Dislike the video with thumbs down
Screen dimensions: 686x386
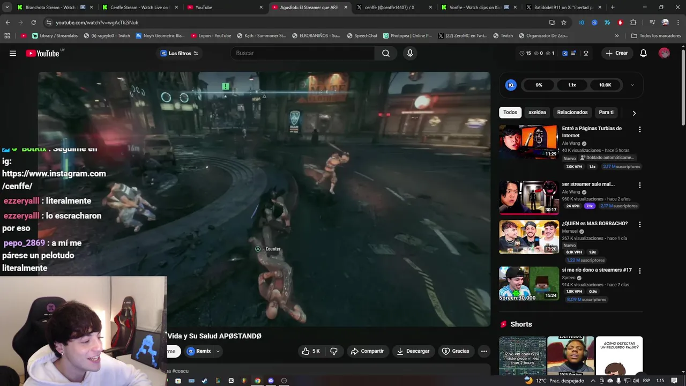[x=334, y=351]
